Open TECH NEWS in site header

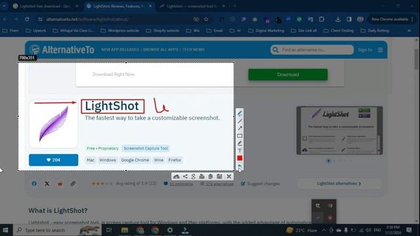tap(193, 50)
